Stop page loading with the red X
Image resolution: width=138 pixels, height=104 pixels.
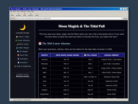point(25,15)
